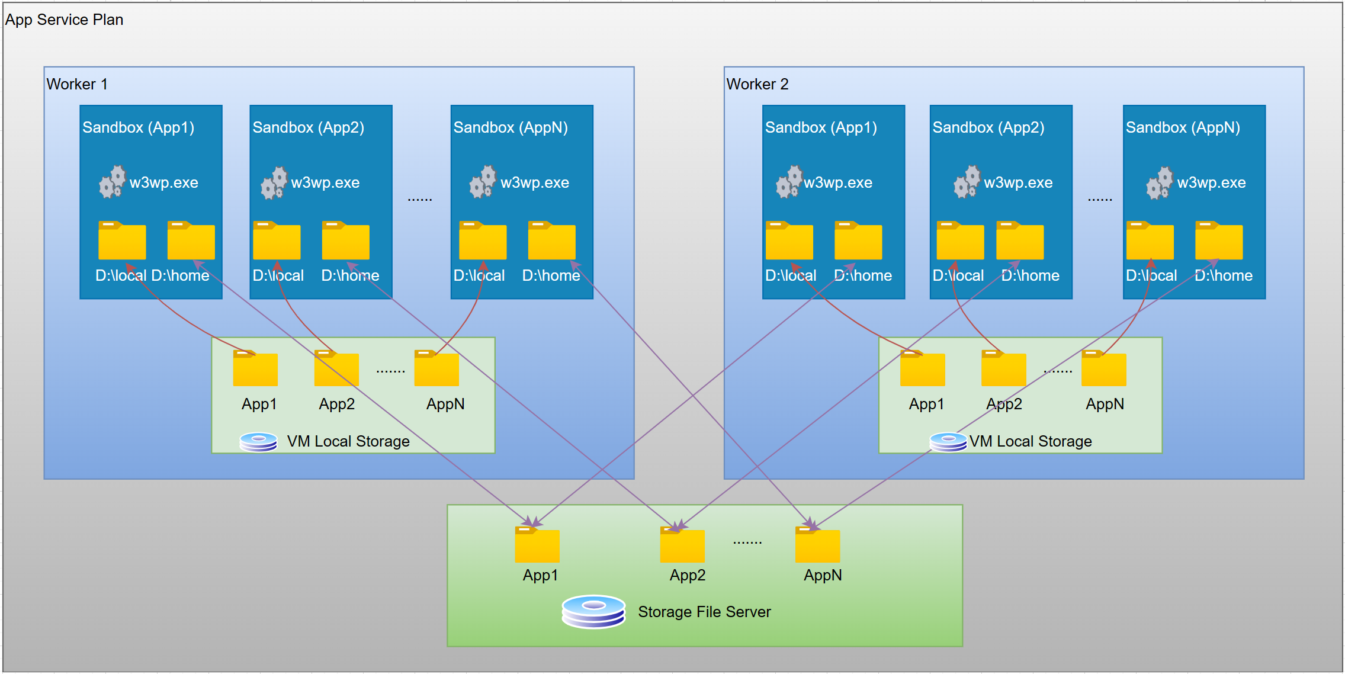Open the AppN folder in Worker 2 VM Local Storage
This screenshot has width=1345, height=674.
tap(1103, 368)
